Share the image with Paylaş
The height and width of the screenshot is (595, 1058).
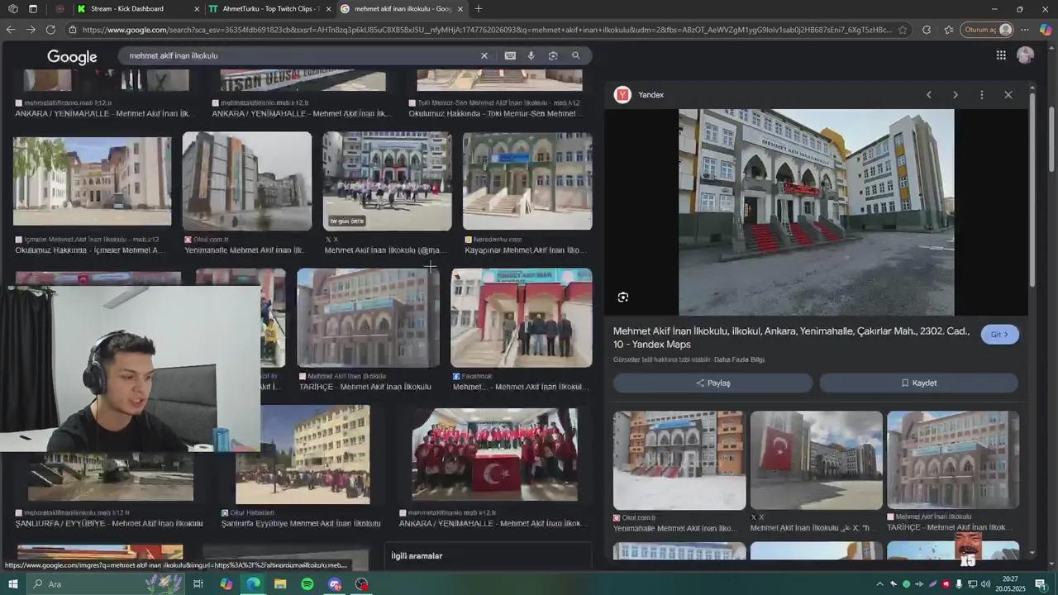[712, 383]
